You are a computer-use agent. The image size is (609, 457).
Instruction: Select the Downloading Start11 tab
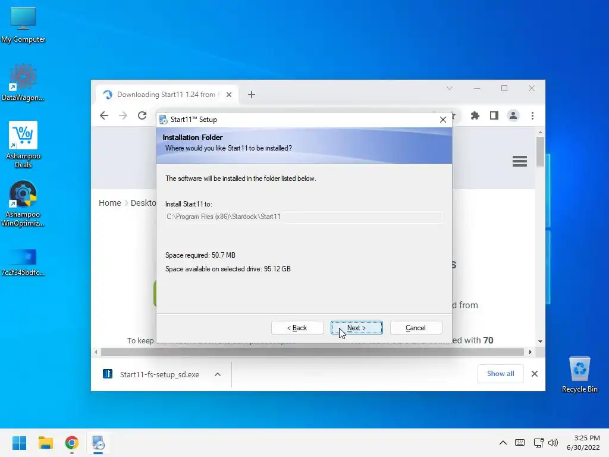(167, 95)
